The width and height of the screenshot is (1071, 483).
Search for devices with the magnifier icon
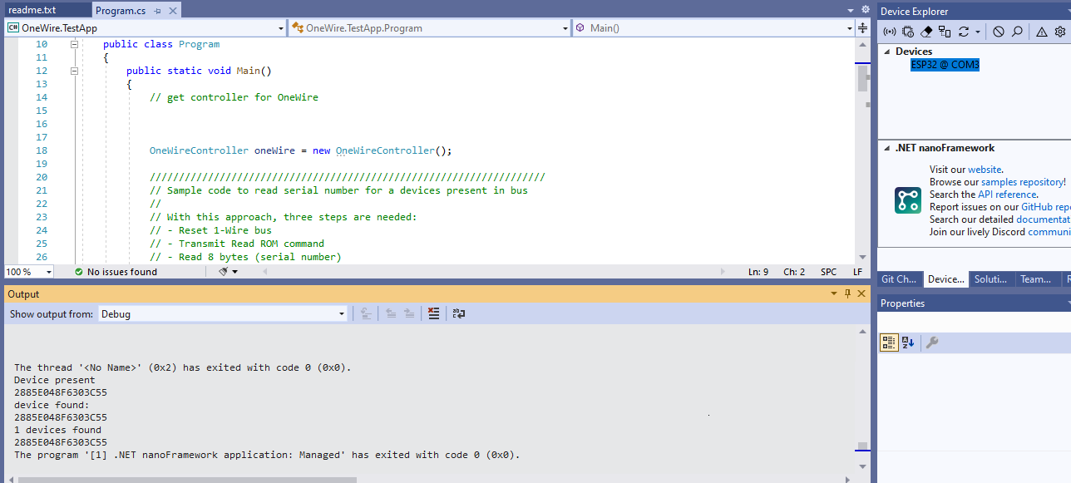(1017, 32)
